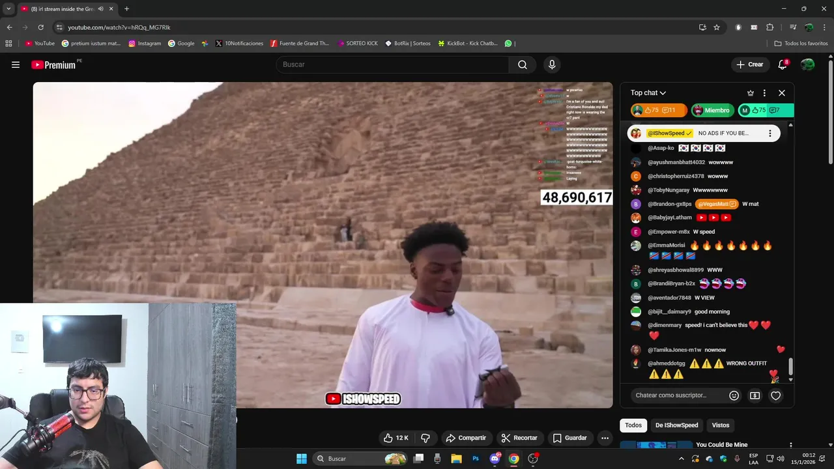
Task: Open the notifications bell
Action: pos(783,64)
